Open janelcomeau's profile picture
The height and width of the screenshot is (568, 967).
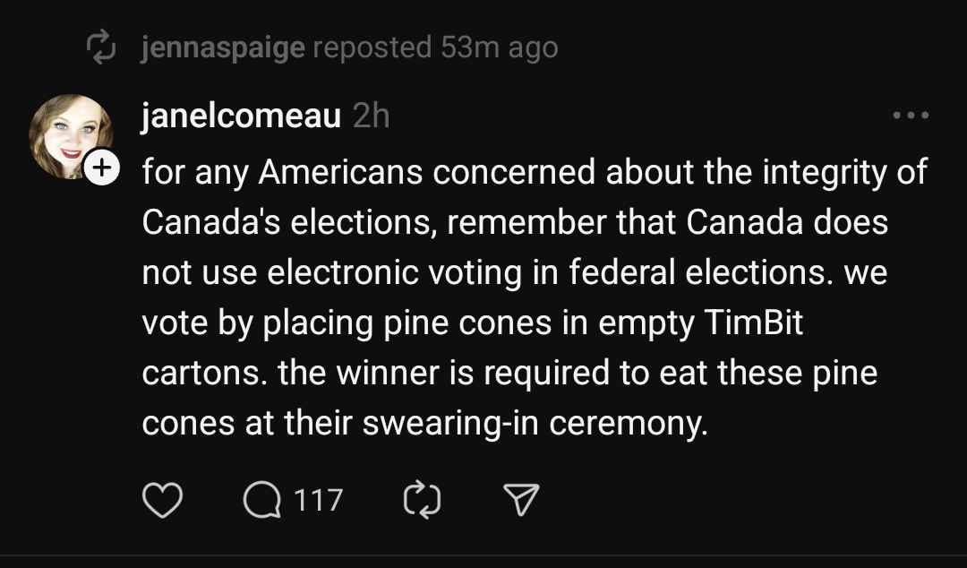coord(70,136)
